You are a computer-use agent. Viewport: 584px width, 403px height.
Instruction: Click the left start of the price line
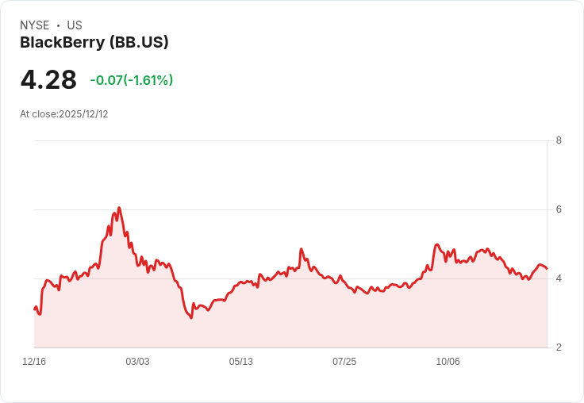click(35, 309)
